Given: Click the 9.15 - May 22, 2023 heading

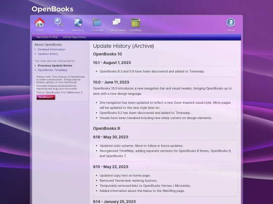Looking at the screenshot, I should click(111, 167).
